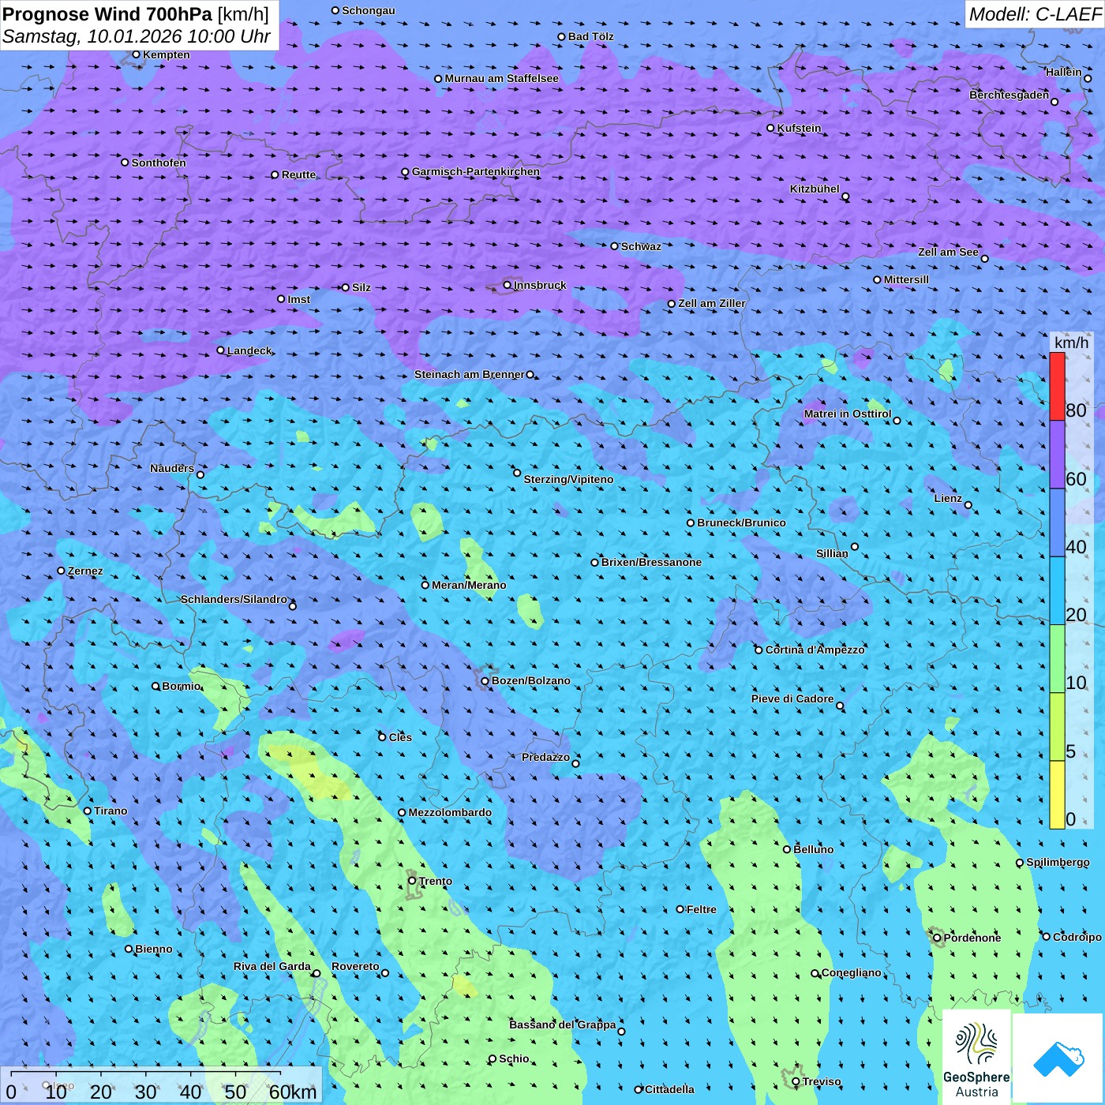This screenshot has width=1105, height=1105.
Task: Click the Schongau label
Action: pyautogui.click(x=369, y=10)
